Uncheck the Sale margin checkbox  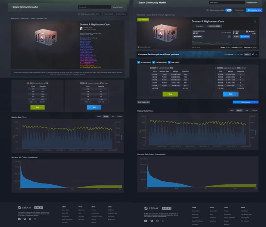(169, 62)
